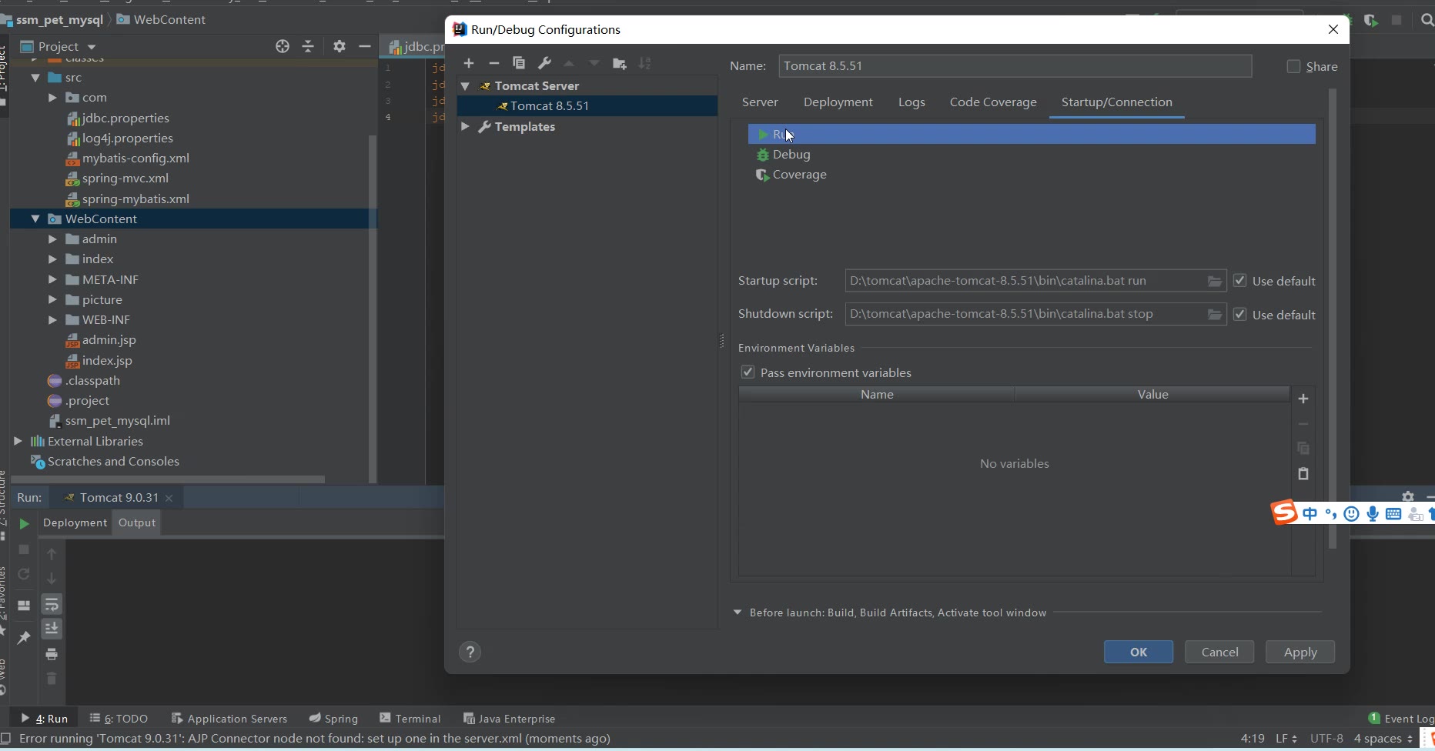Restore layout icon in Run panel sidebar

(x=24, y=606)
